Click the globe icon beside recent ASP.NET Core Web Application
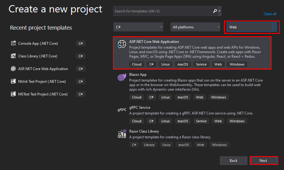The image size is (284, 170). 13,69
